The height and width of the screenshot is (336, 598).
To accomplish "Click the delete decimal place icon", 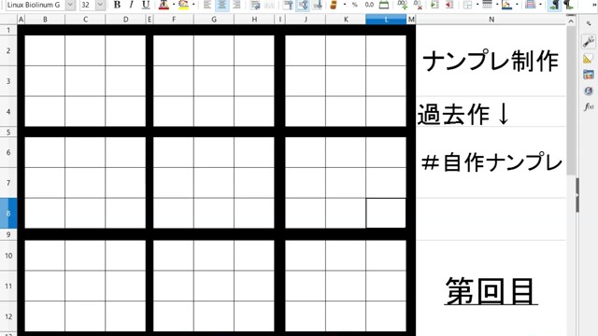I will 418,5.
